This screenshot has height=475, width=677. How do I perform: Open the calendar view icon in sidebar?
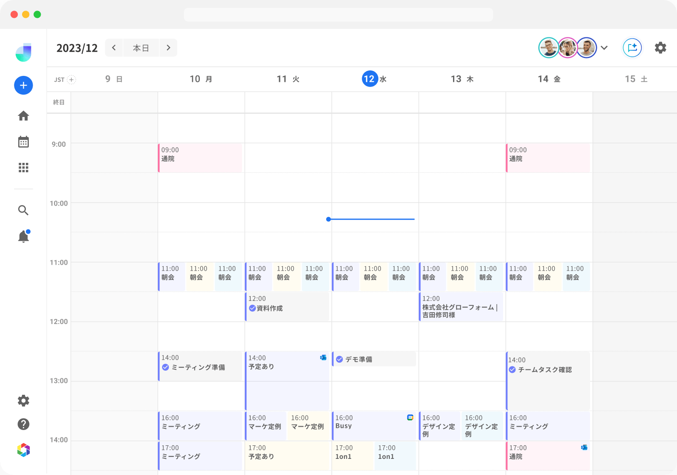pyautogui.click(x=23, y=142)
